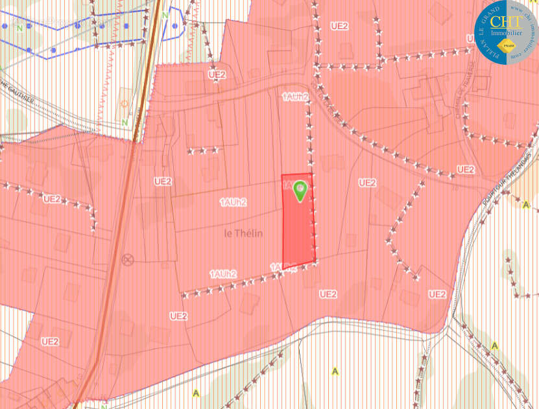Image resolution: width=539 pixels, height=409 pixels.
Task: Click the yellow FNAIM diamond in the logo
Action: tap(510, 47)
